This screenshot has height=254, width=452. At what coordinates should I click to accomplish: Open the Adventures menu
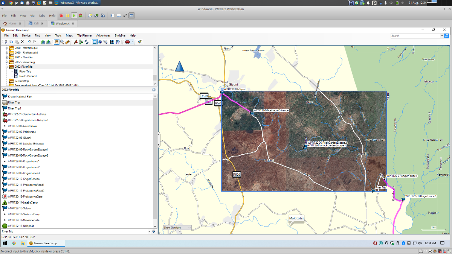pyautogui.click(x=103, y=35)
